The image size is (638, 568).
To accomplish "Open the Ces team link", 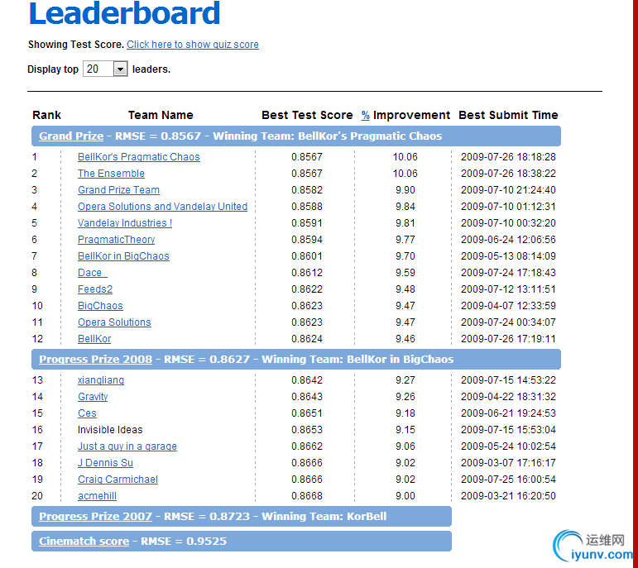I will point(87,413).
